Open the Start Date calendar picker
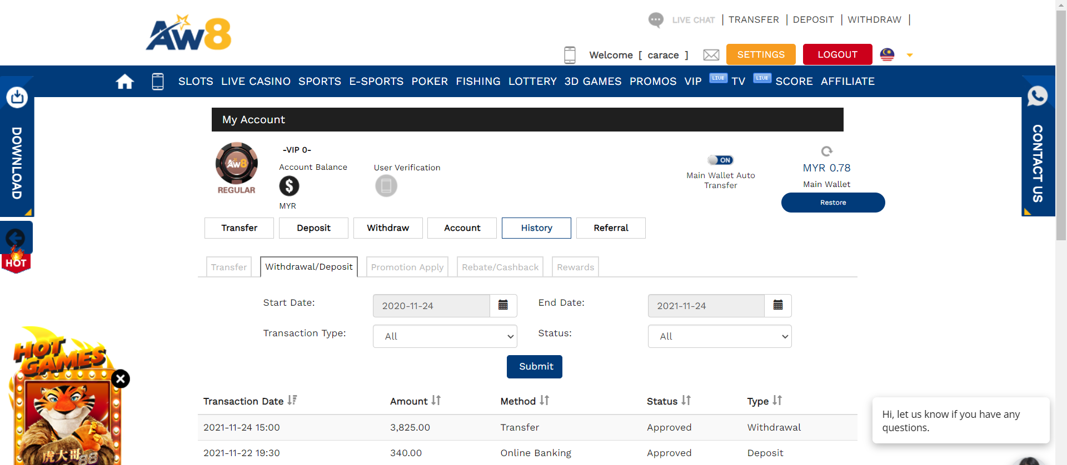The height and width of the screenshot is (465, 1067). click(x=503, y=306)
